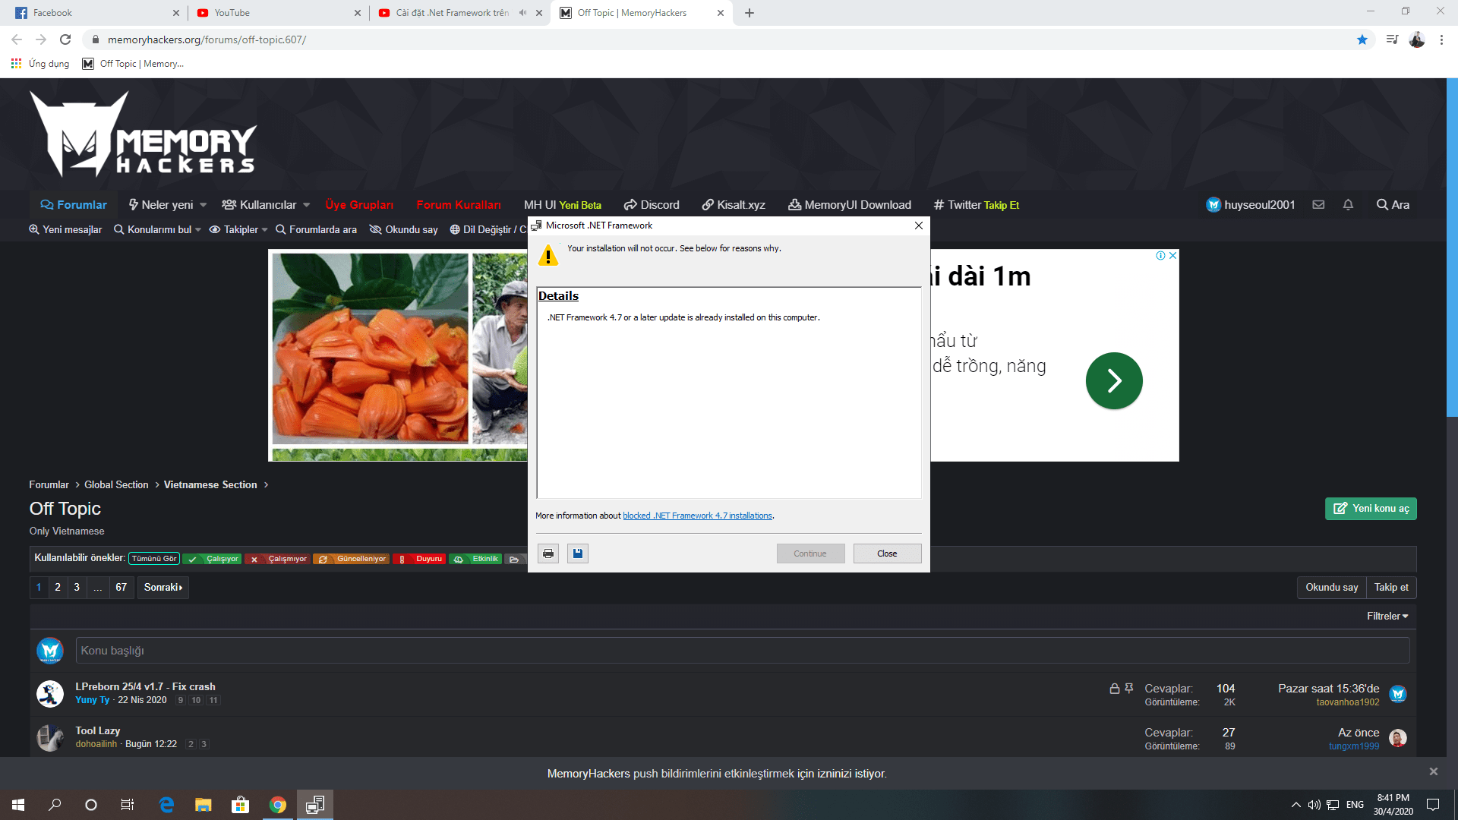Click the Ara search button
Screen dimensions: 1458x820
pyautogui.click(x=1393, y=205)
